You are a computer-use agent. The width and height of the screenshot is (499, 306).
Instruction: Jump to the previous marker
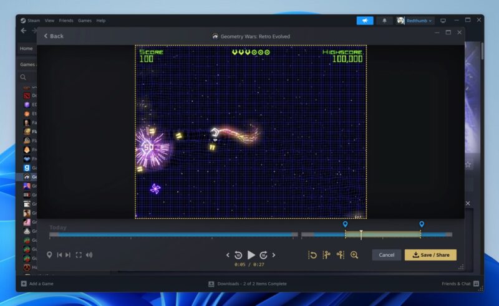coord(59,255)
